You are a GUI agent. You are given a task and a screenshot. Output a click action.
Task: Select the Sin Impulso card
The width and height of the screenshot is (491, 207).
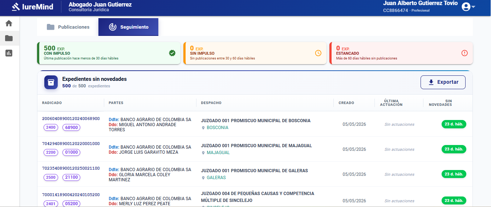pyautogui.click(x=255, y=53)
